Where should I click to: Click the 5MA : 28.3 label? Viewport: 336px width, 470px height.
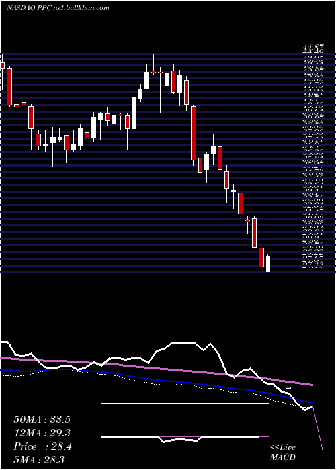39,459
